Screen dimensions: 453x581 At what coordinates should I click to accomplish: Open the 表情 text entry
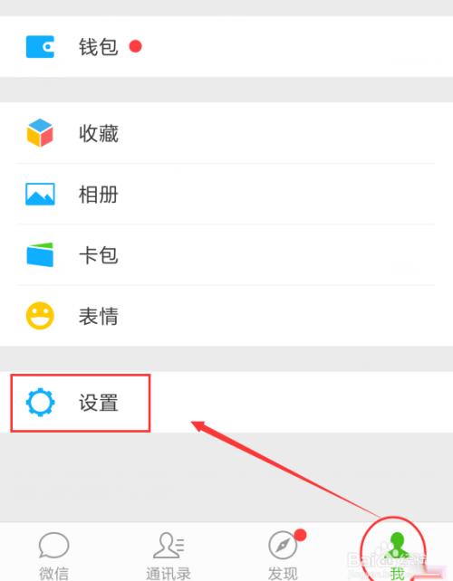point(99,316)
